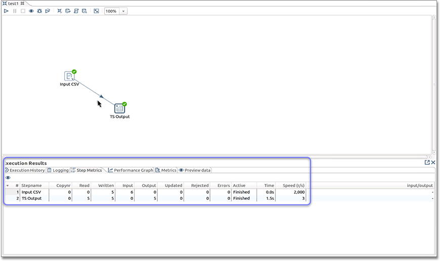Click the Replay transformation icon
440x261 pixels.
[48, 11]
